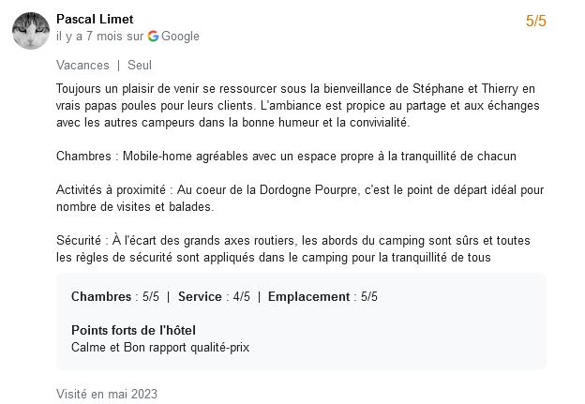Click the Google source label

click(x=173, y=37)
